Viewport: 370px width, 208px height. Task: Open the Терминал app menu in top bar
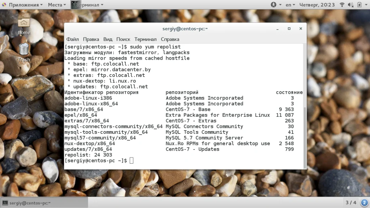(x=87, y=5)
